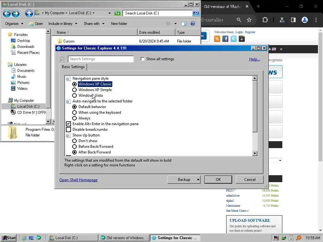Open the Organize dropdown menu
The width and height of the screenshot is (323, 242).
[x=14, y=24]
